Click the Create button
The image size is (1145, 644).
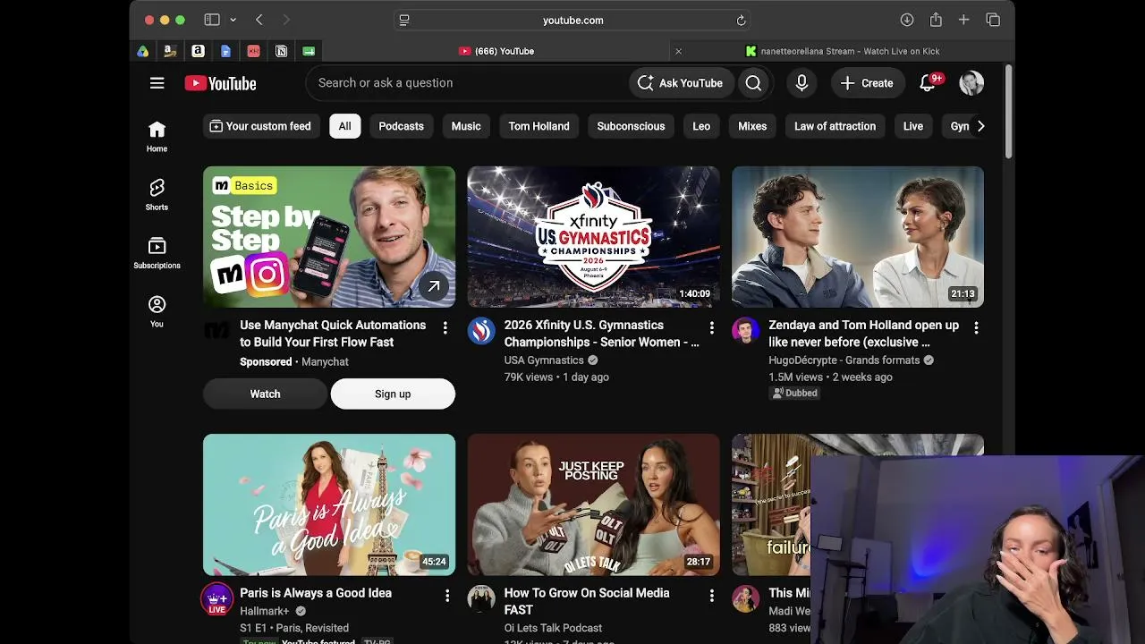pos(867,83)
